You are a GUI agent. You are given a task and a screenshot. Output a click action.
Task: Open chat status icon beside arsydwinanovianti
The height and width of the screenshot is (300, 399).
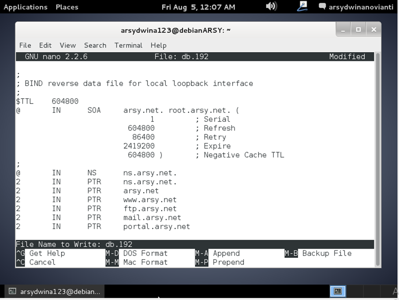322,6
